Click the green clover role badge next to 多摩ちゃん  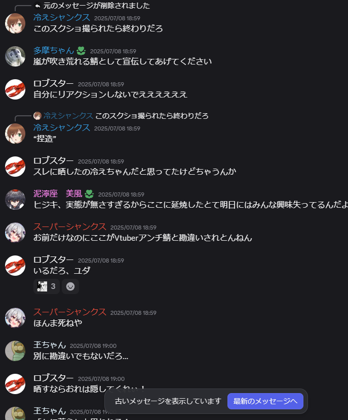pyautogui.click(x=81, y=51)
